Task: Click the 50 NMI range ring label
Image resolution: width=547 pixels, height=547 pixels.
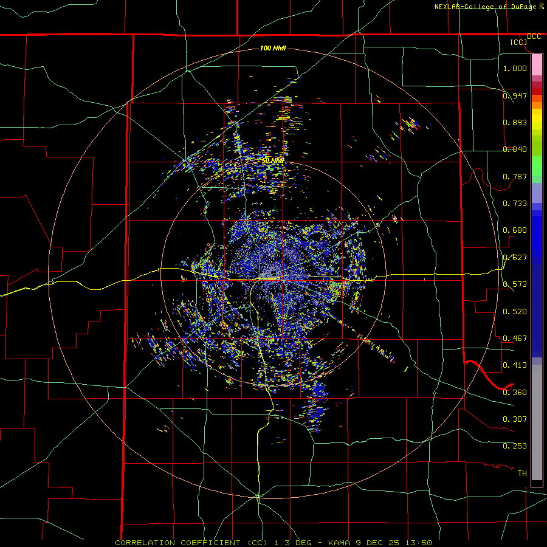Action: coord(273,161)
